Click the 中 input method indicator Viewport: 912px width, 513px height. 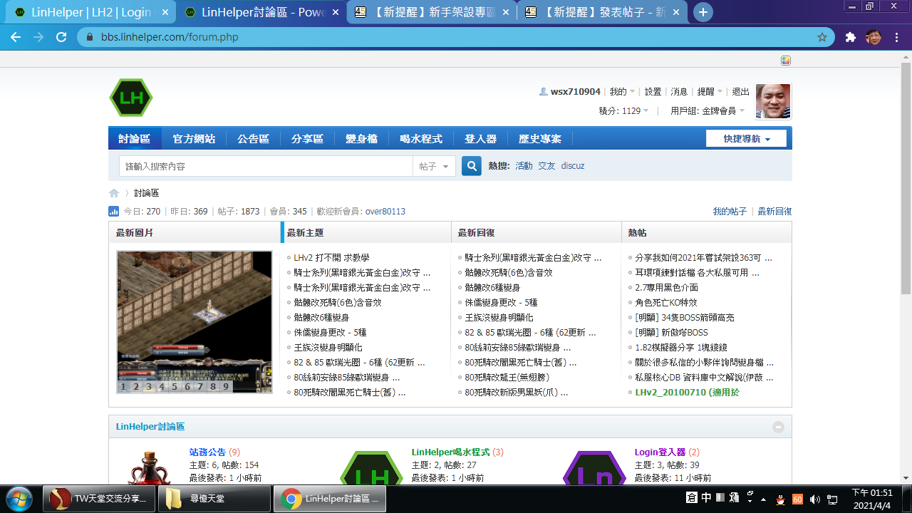pyautogui.click(x=706, y=498)
